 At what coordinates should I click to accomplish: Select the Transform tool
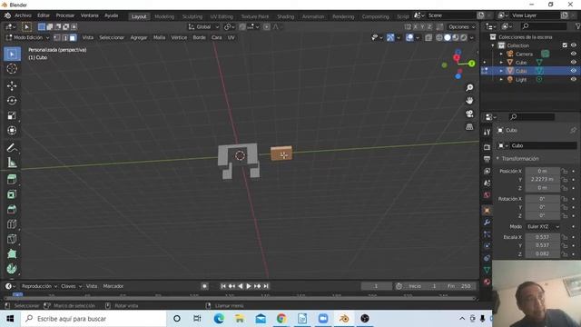point(12,131)
